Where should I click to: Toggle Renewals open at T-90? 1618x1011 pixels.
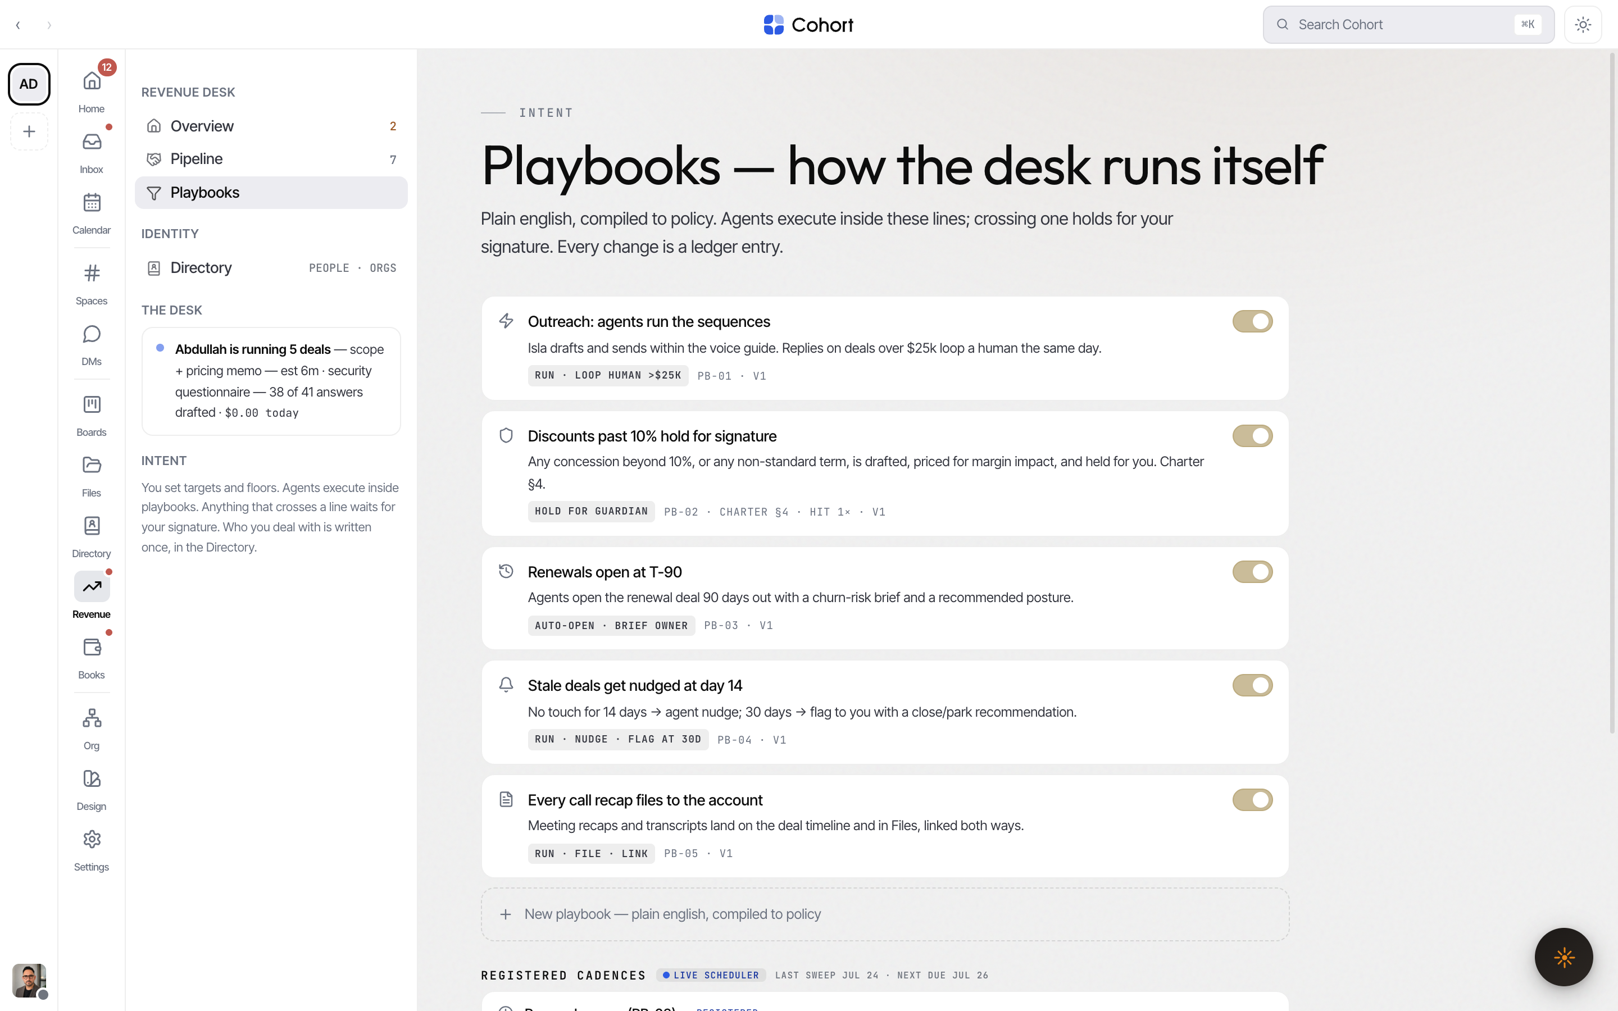1252,572
